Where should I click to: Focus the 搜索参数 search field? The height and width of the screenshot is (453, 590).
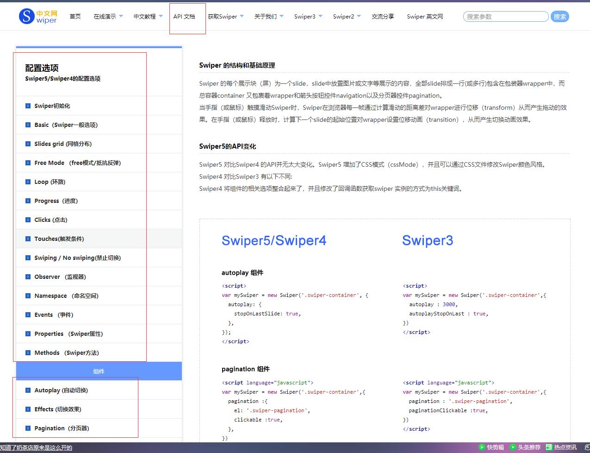pos(505,17)
